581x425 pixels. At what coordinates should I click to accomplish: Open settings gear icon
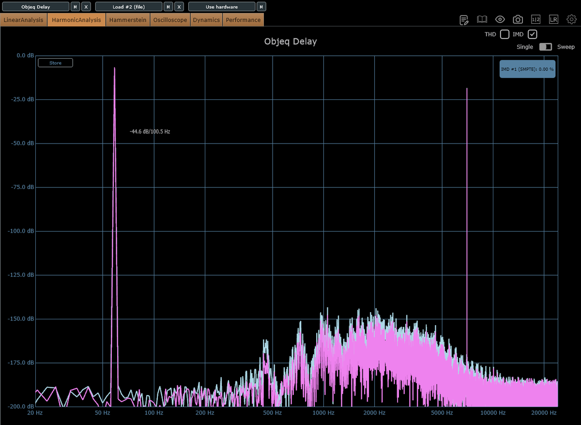(572, 20)
